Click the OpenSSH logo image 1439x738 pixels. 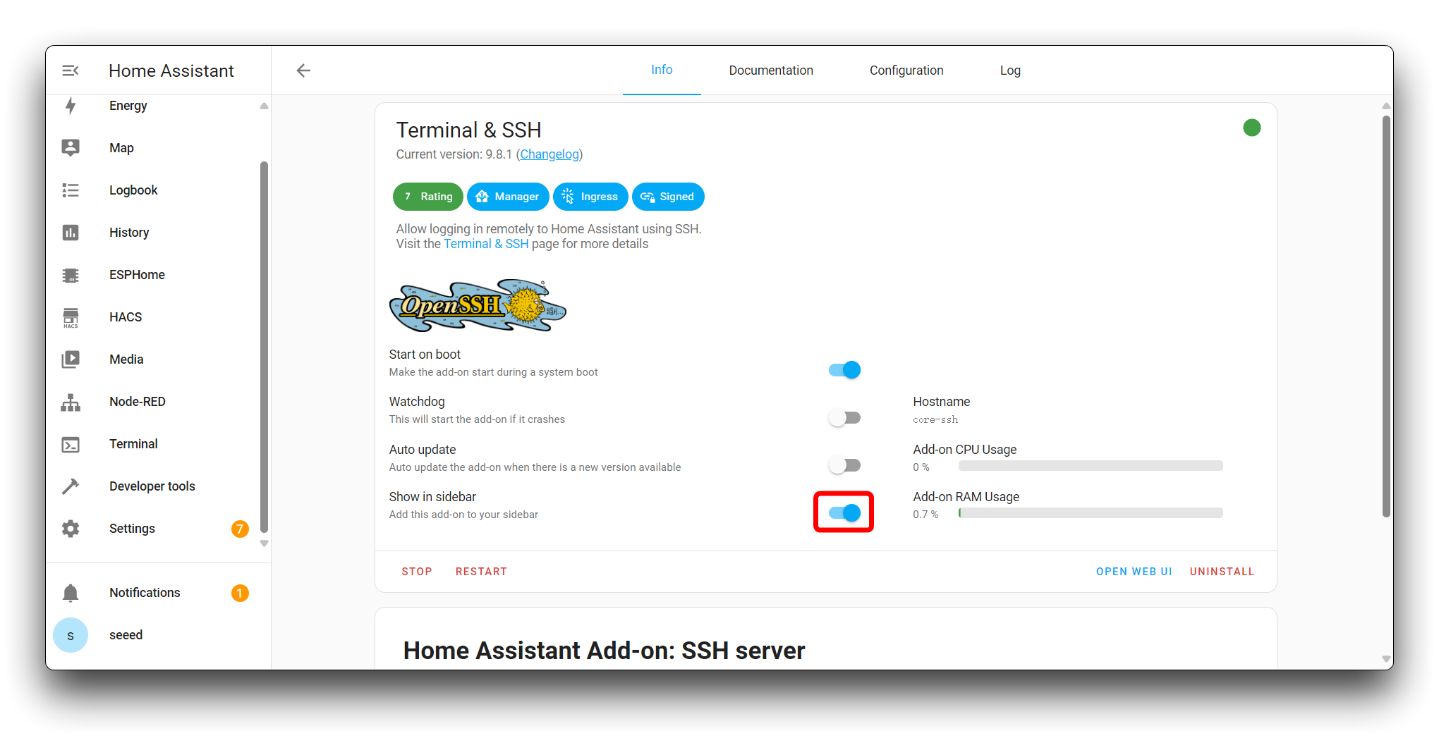tap(478, 306)
